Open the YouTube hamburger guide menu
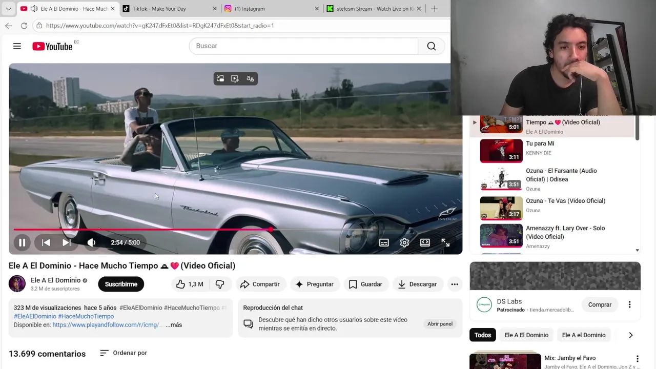The width and height of the screenshot is (656, 369). point(17,46)
